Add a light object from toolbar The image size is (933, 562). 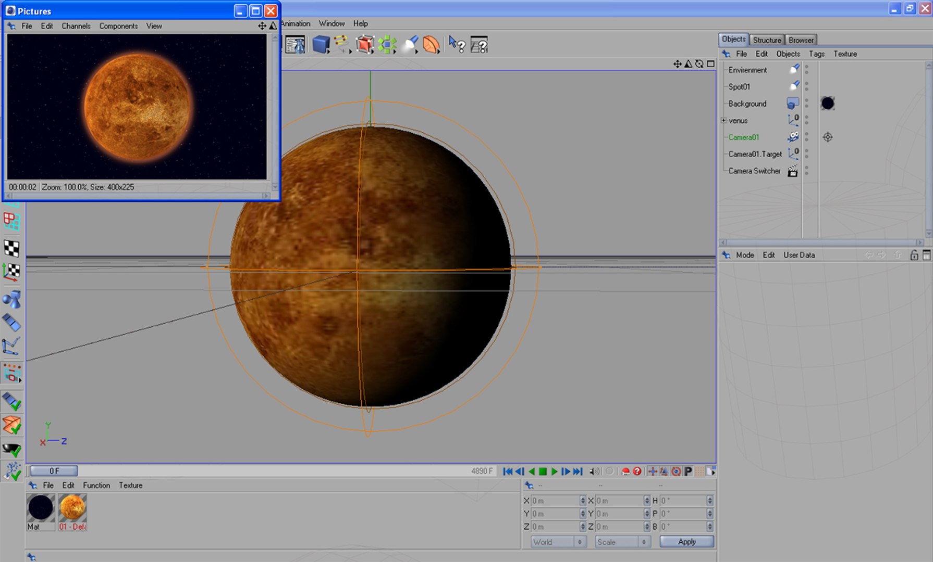pos(410,45)
